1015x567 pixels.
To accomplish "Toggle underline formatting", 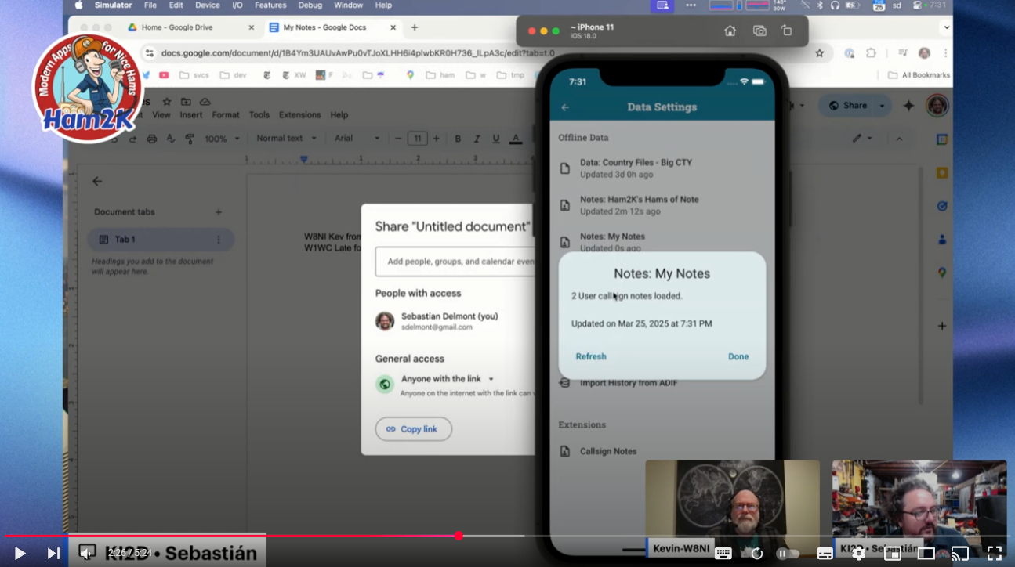I will 496,139.
